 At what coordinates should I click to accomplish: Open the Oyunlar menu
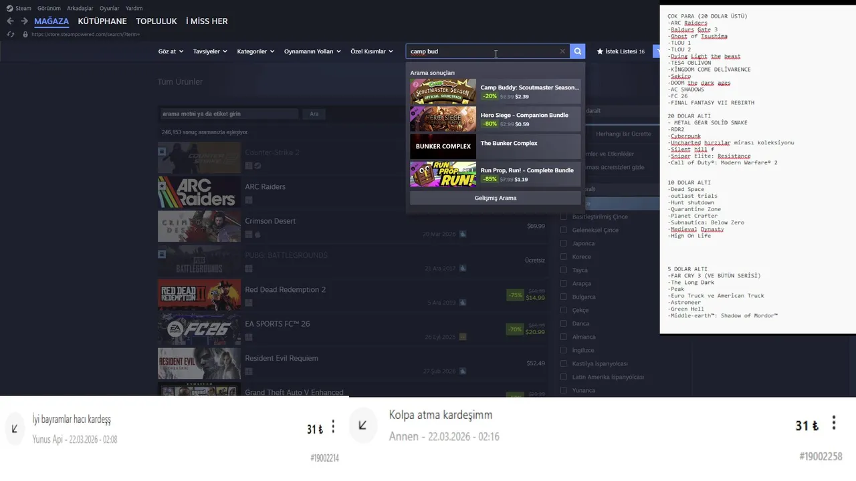click(110, 8)
